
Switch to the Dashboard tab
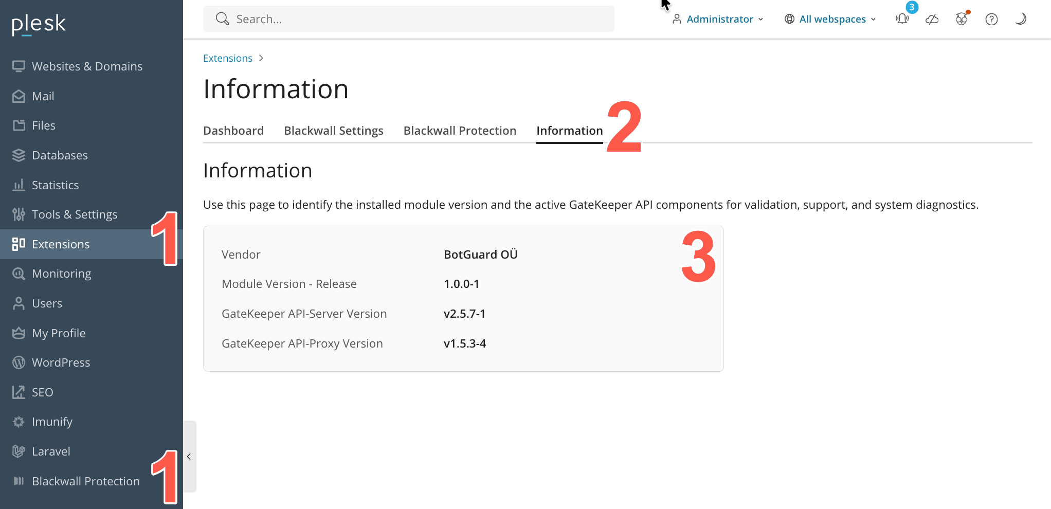tap(233, 131)
